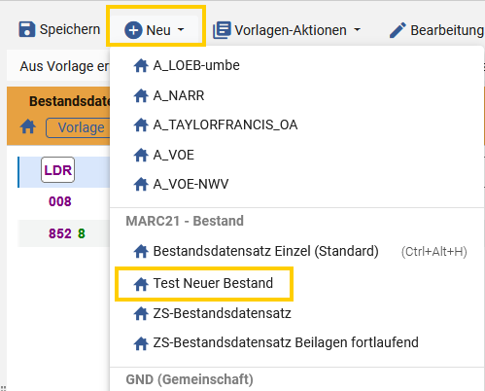
Task: Expand the Neu dropdown arrow
Action: [x=181, y=30]
